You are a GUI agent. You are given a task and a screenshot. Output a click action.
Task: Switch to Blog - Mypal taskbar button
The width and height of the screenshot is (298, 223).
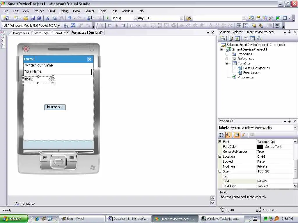[82, 219]
